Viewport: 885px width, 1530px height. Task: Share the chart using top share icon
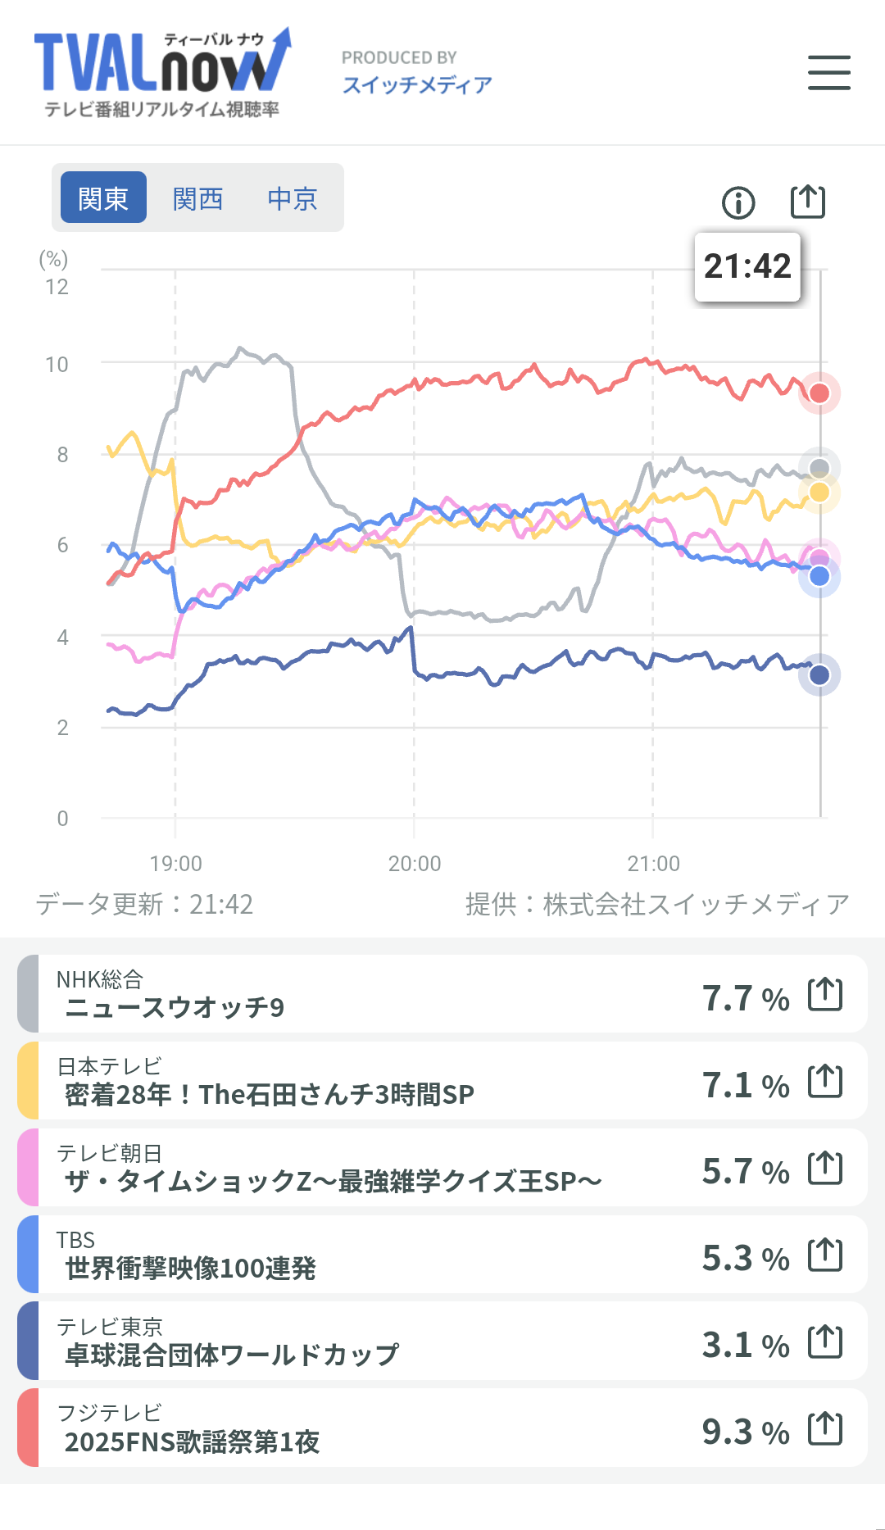pyautogui.click(x=807, y=202)
